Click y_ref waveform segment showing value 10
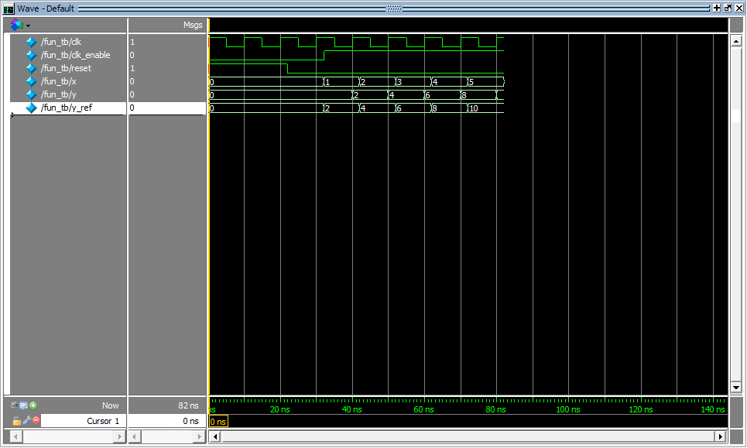 click(485, 108)
